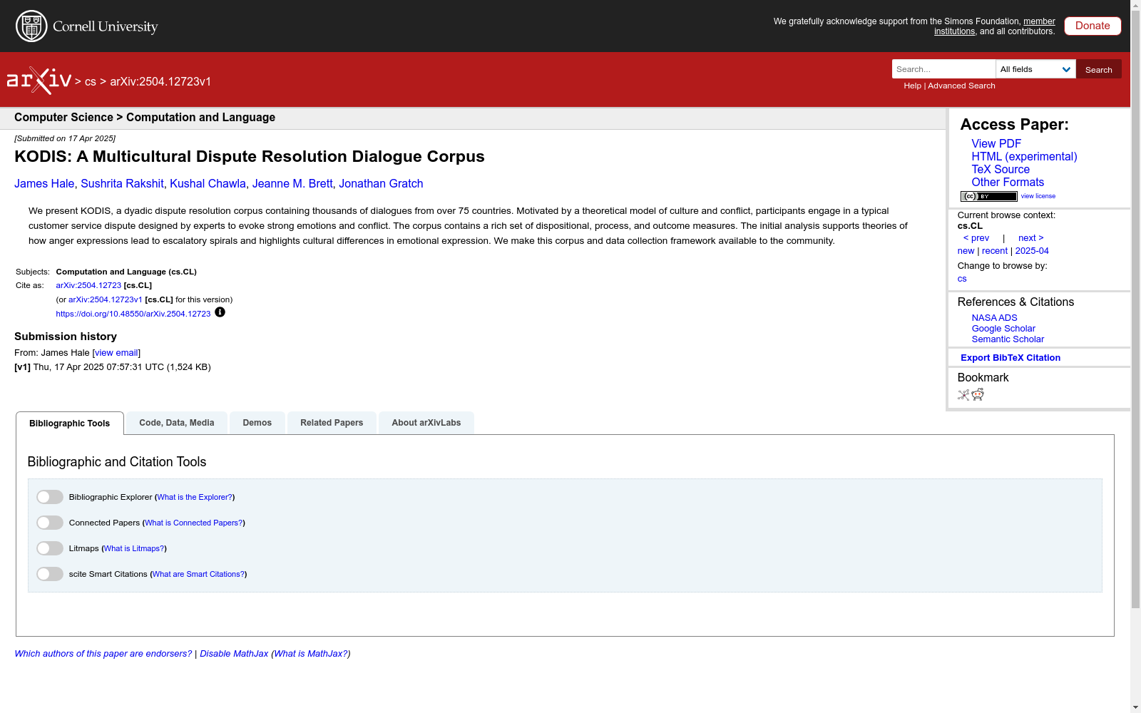Switch to the Bibliographic Tools tab

70,424
